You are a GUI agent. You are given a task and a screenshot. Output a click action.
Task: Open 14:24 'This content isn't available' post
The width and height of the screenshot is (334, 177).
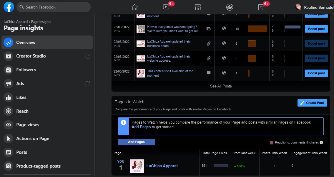(x=170, y=73)
